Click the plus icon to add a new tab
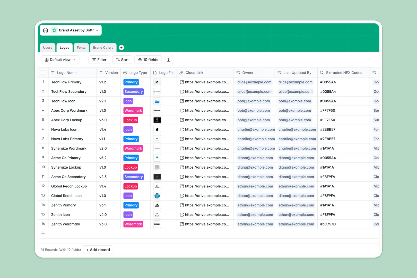 (121, 47)
